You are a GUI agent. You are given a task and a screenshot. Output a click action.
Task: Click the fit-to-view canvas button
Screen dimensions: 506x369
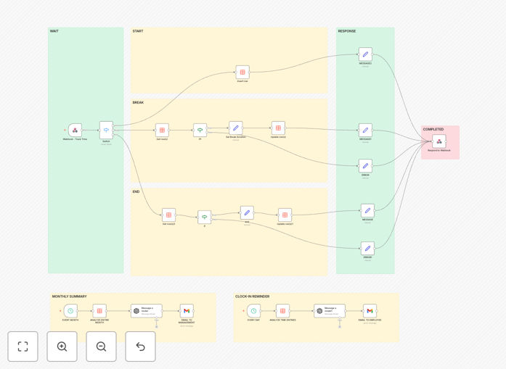coord(23,347)
